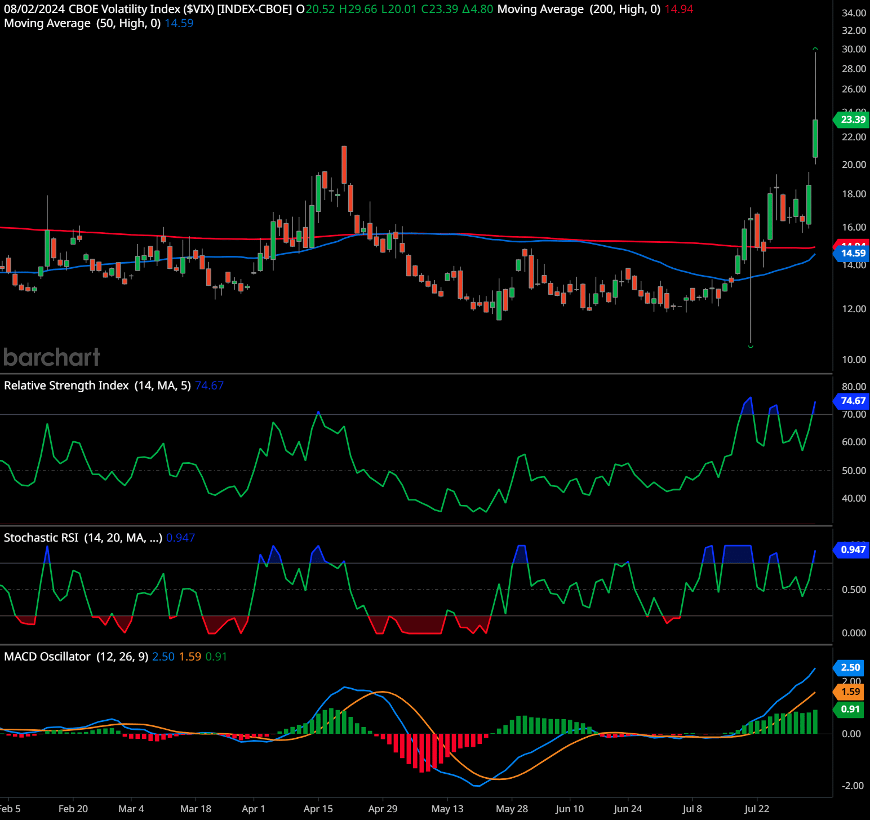Click the Mar 18 date axis label
This screenshot has width=870, height=820.
click(x=196, y=809)
